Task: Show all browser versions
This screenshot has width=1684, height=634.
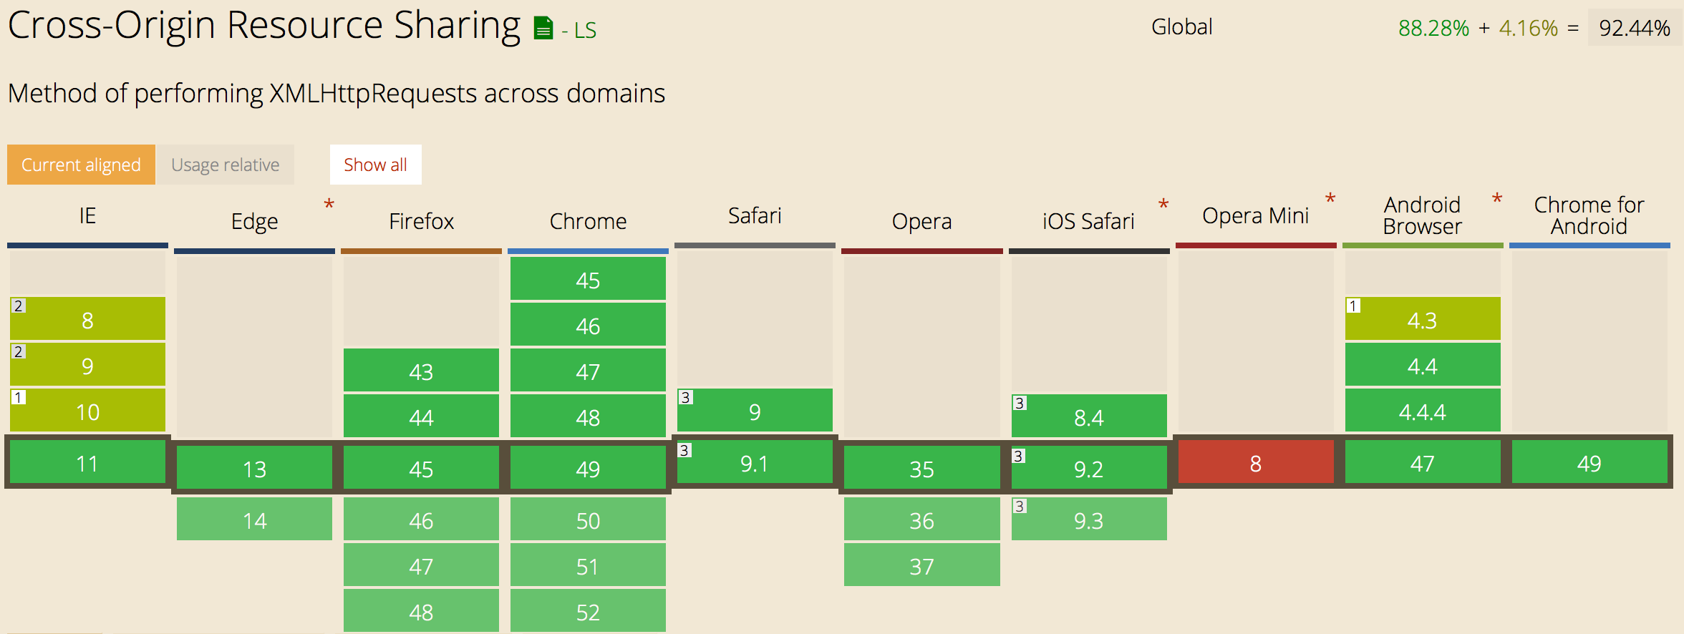Action: [x=375, y=164]
